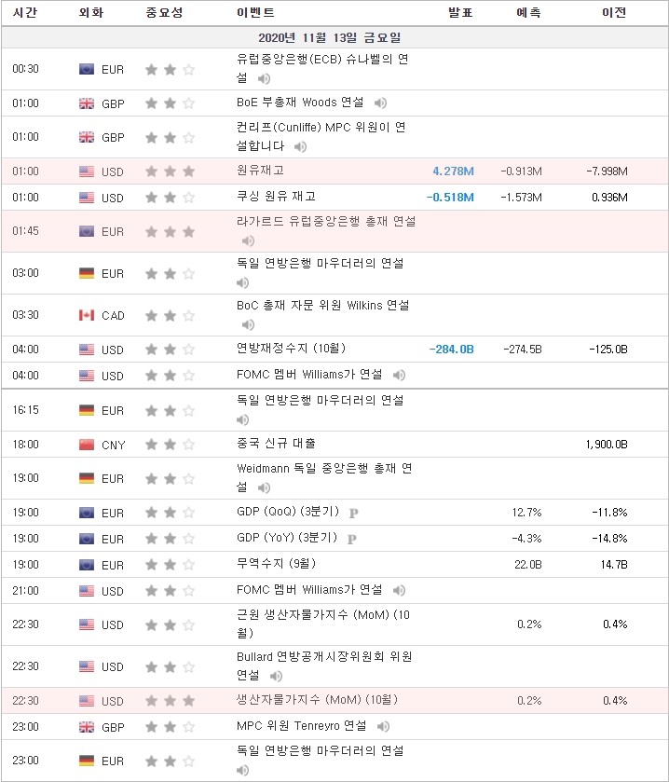Click preliminary P icon on GDP (QoQ)
Viewport: 669px width, 782px height.
tap(353, 514)
